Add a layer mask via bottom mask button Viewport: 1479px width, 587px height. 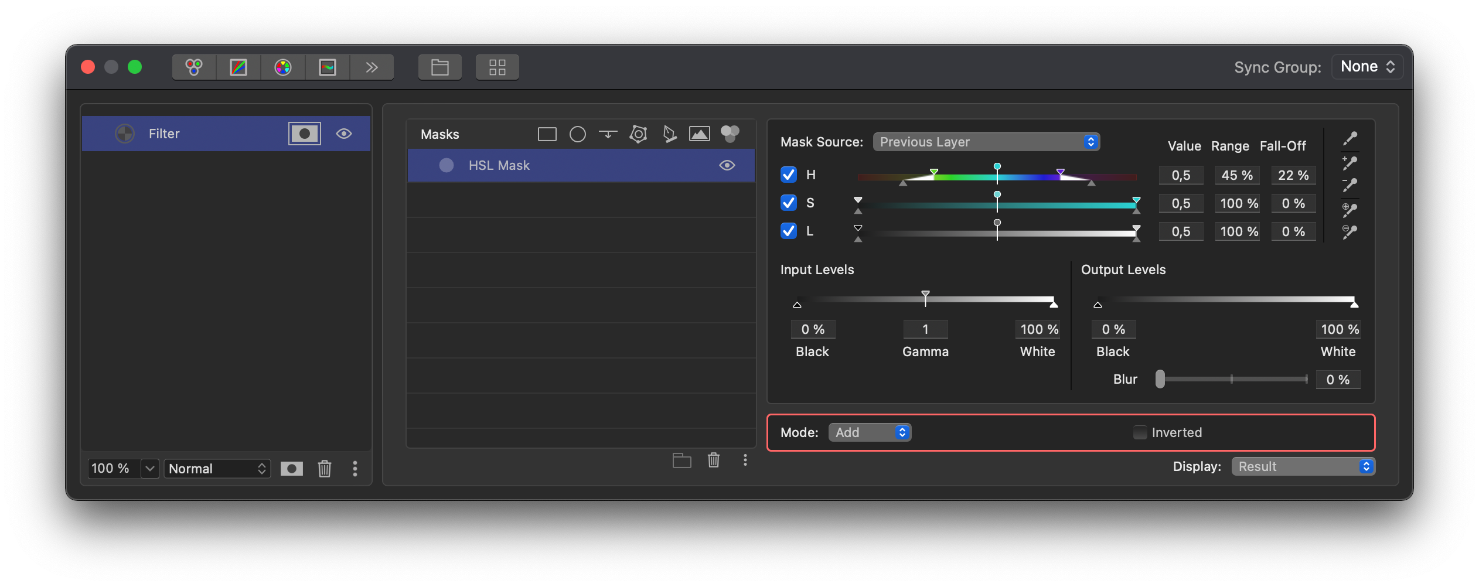(292, 469)
